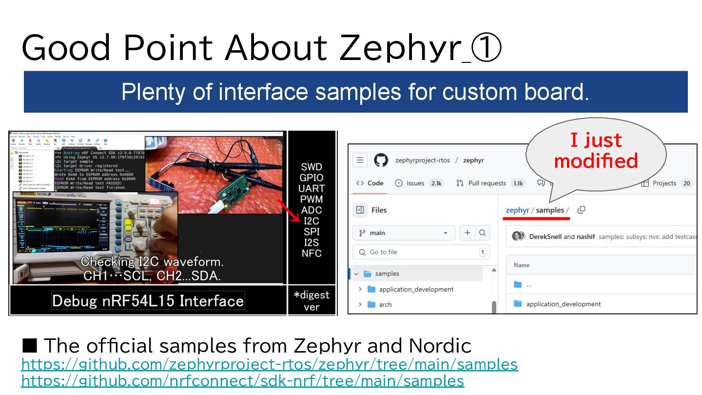The image size is (702, 395).
Task: Click MobaXterm Split toolbar icon
Action: point(63,140)
